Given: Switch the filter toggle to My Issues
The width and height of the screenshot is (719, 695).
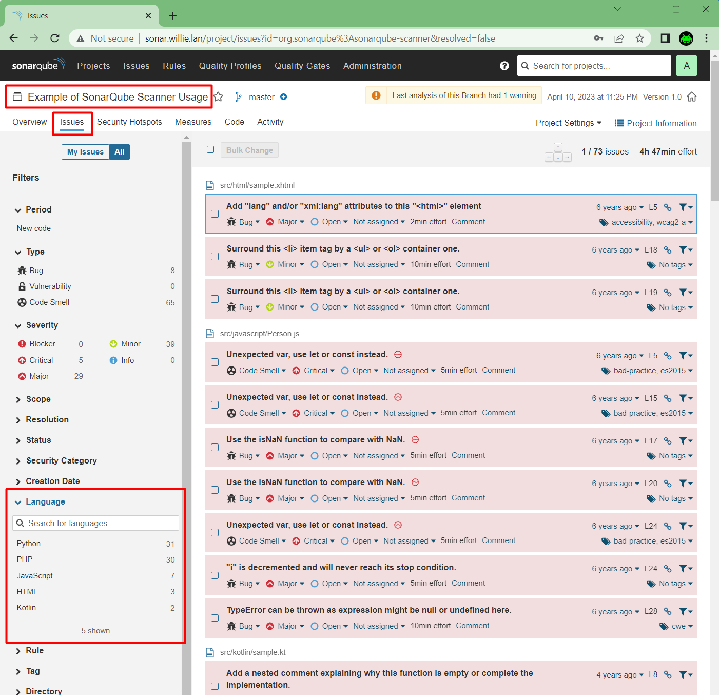Looking at the screenshot, I should [x=85, y=152].
